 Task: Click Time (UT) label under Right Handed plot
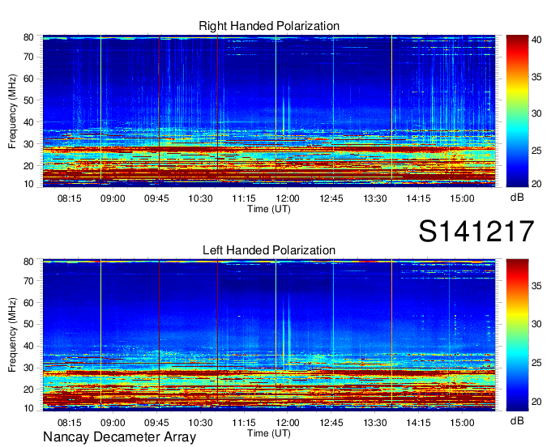pos(269,209)
